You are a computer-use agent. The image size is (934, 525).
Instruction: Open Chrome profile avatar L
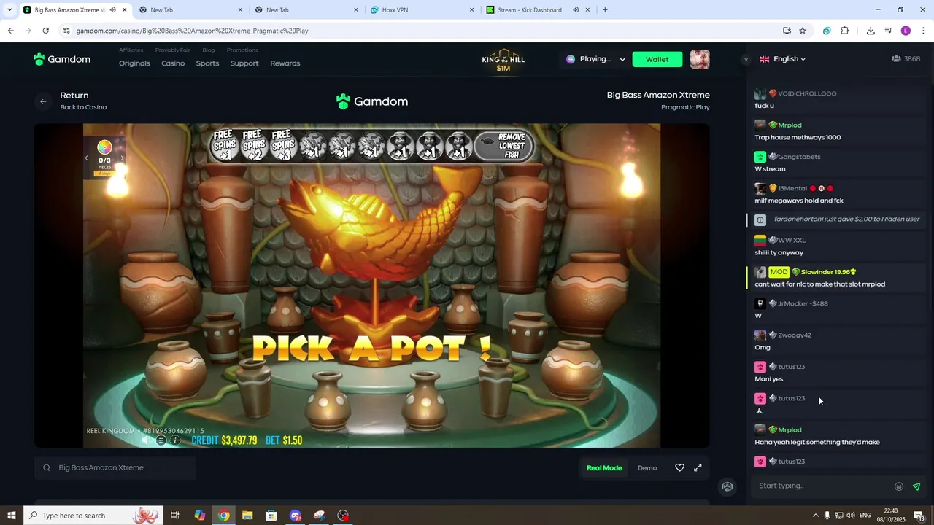(x=906, y=31)
